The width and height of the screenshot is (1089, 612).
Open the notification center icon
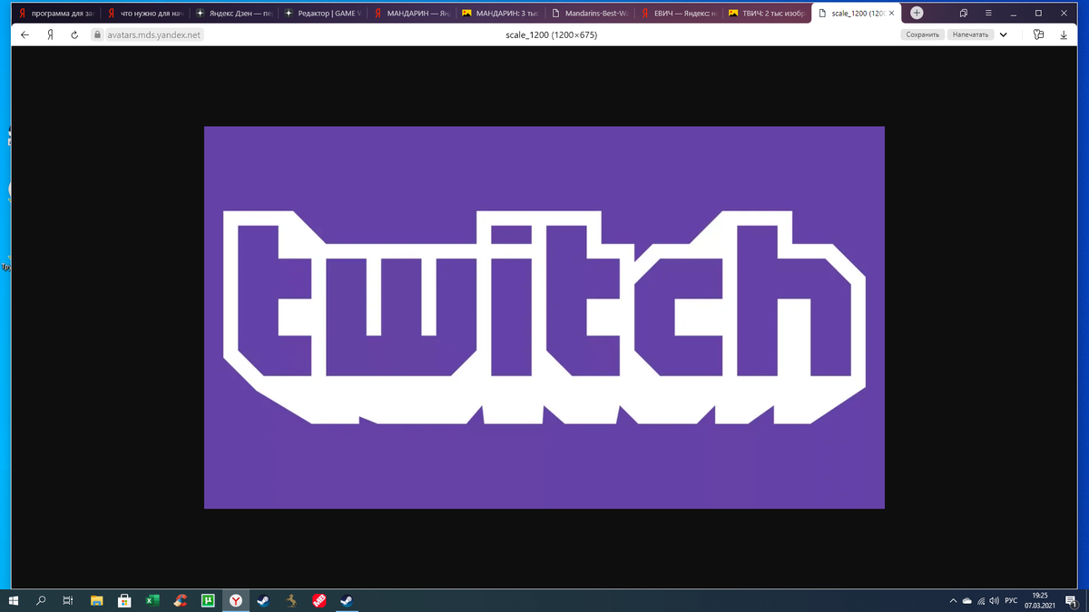1071,601
